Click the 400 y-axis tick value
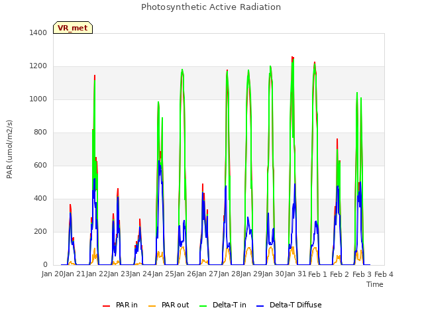The image size is (424, 318). point(40,199)
